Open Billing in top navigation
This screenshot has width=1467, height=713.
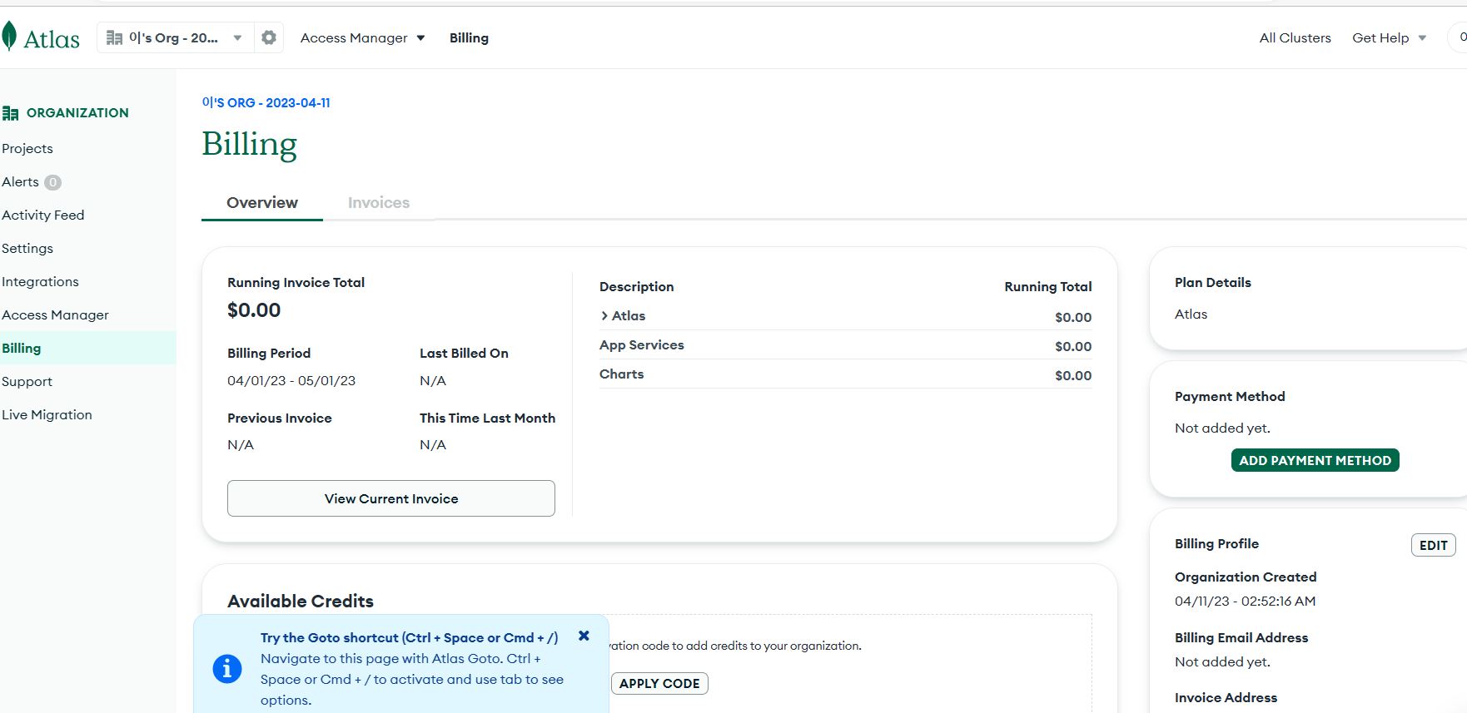[469, 38]
